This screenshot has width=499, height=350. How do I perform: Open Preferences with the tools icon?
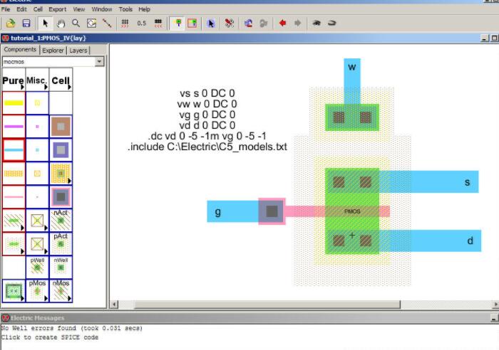click(x=230, y=23)
